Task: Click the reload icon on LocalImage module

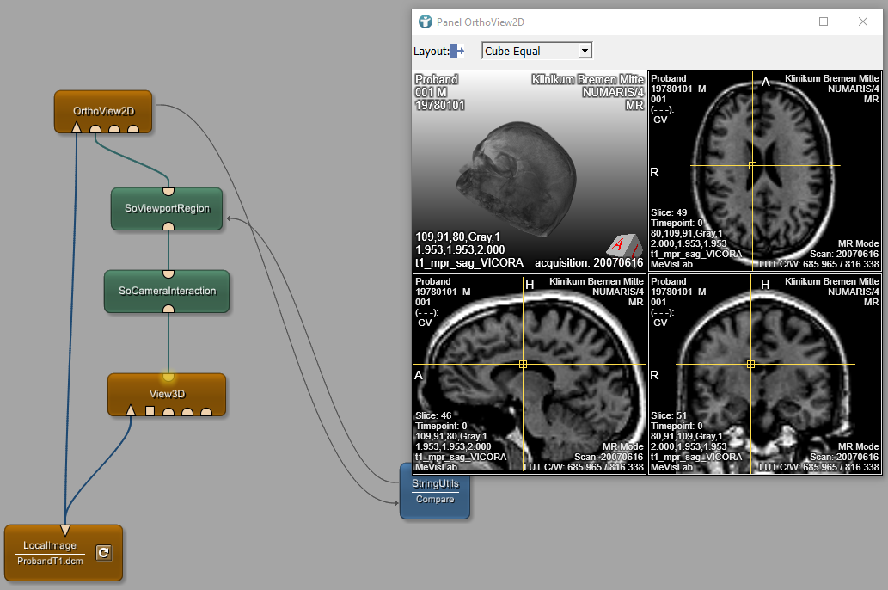Action: pyautogui.click(x=103, y=553)
